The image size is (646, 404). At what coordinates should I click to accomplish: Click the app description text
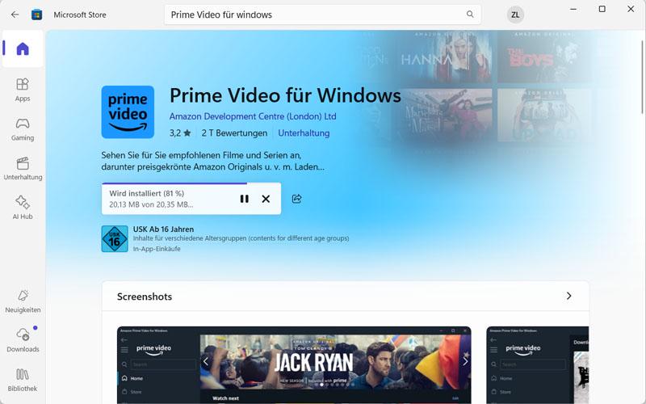(x=212, y=161)
